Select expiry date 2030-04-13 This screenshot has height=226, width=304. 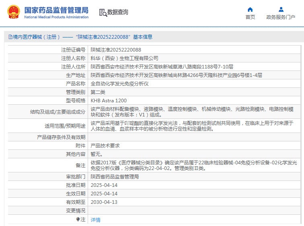[x=104, y=202]
